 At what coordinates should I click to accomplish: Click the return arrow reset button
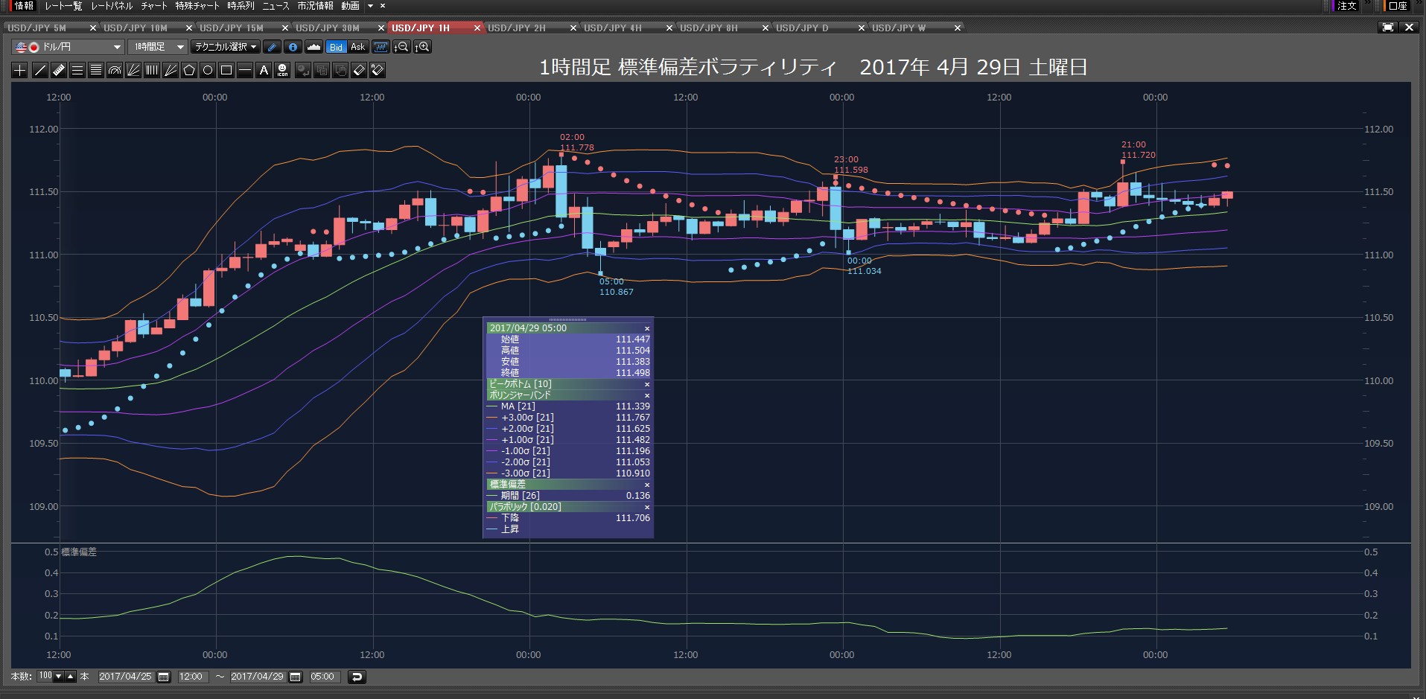(x=357, y=677)
